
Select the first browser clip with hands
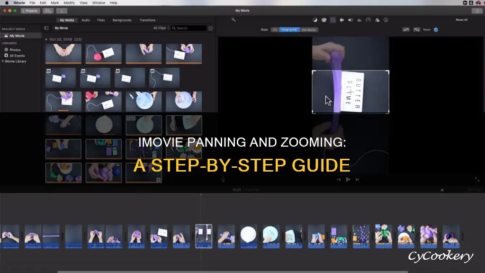point(63,54)
